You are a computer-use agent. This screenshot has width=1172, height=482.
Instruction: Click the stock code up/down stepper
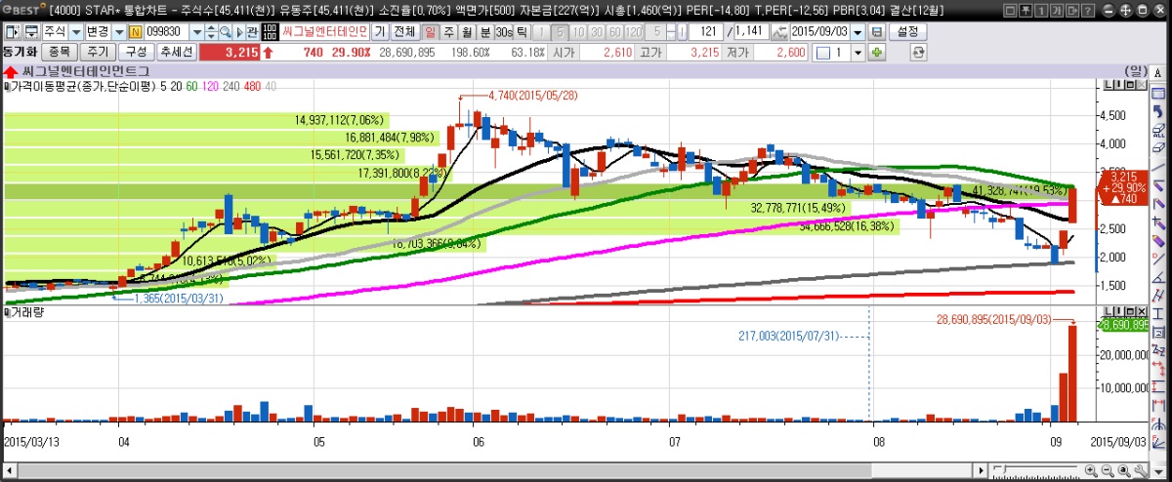click(211, 31)
